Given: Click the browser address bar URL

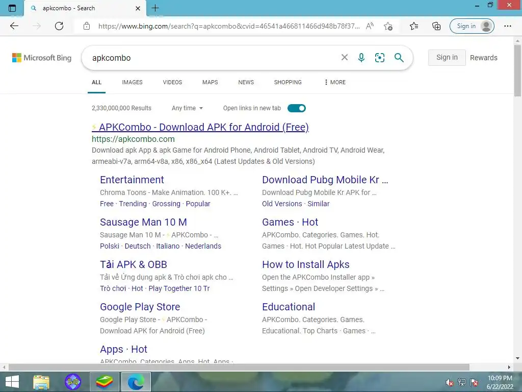Looking at the screenshot, I should (x=229, y=26).
